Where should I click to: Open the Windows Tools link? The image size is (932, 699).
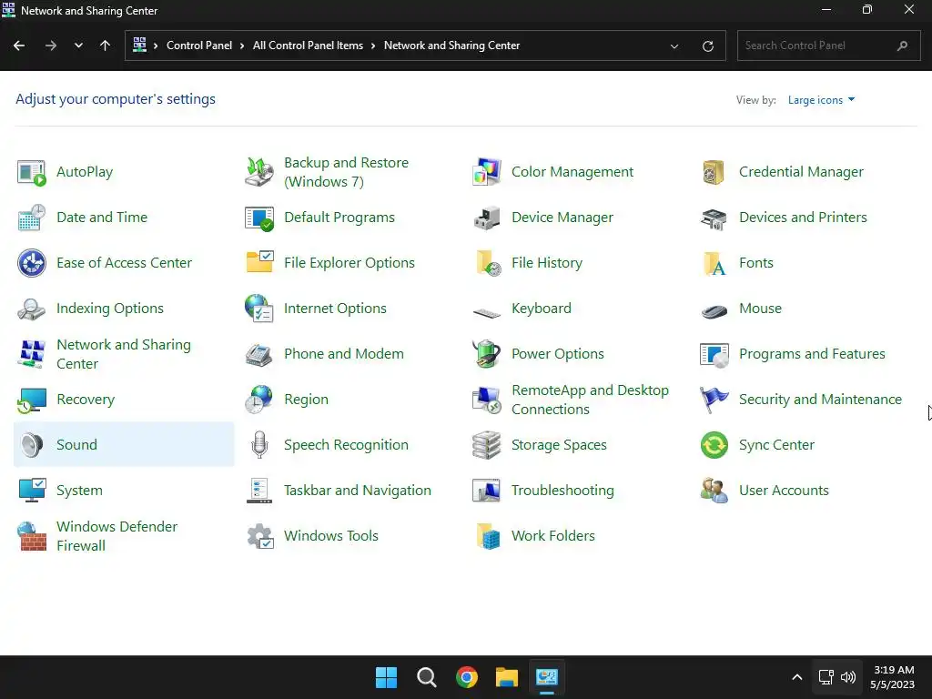click(330, 536)
